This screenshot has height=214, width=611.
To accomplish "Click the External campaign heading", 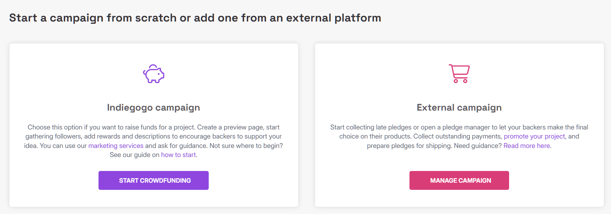I will (459, 108).
